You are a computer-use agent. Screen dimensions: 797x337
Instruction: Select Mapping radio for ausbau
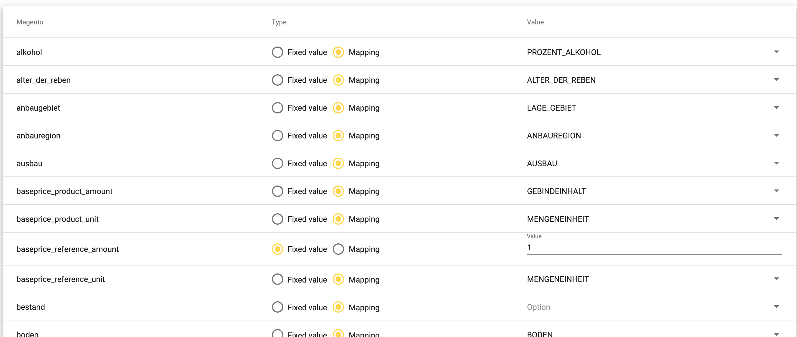[x=338, y=164]
